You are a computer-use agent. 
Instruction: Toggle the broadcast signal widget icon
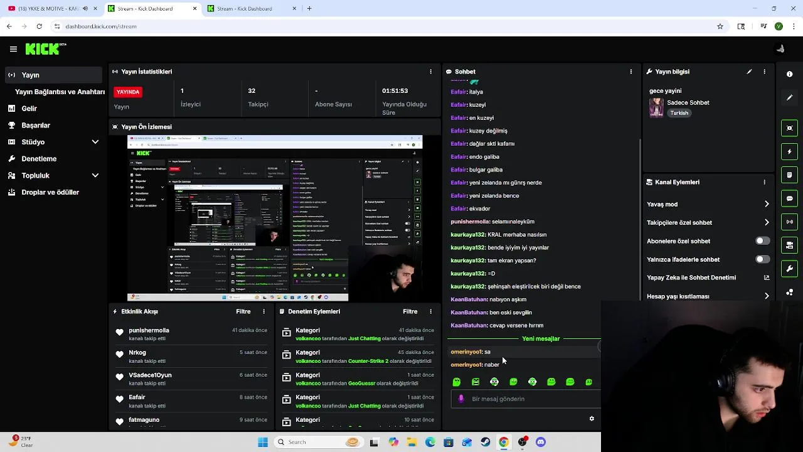coord(789,222)
